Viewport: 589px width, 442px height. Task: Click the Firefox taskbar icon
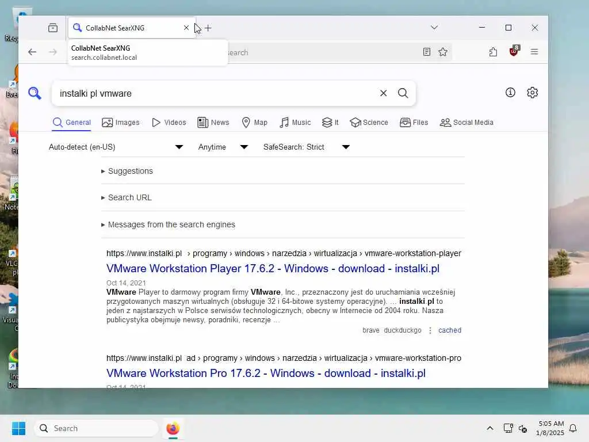[173, 428]
